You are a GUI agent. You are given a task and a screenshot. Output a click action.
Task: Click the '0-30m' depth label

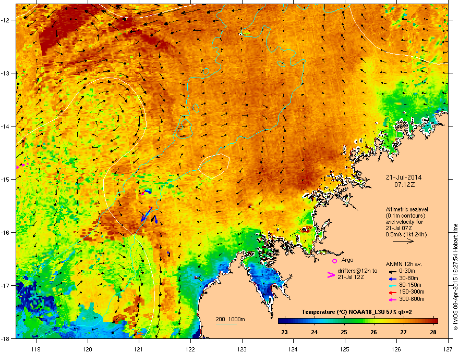coord(407,271)
